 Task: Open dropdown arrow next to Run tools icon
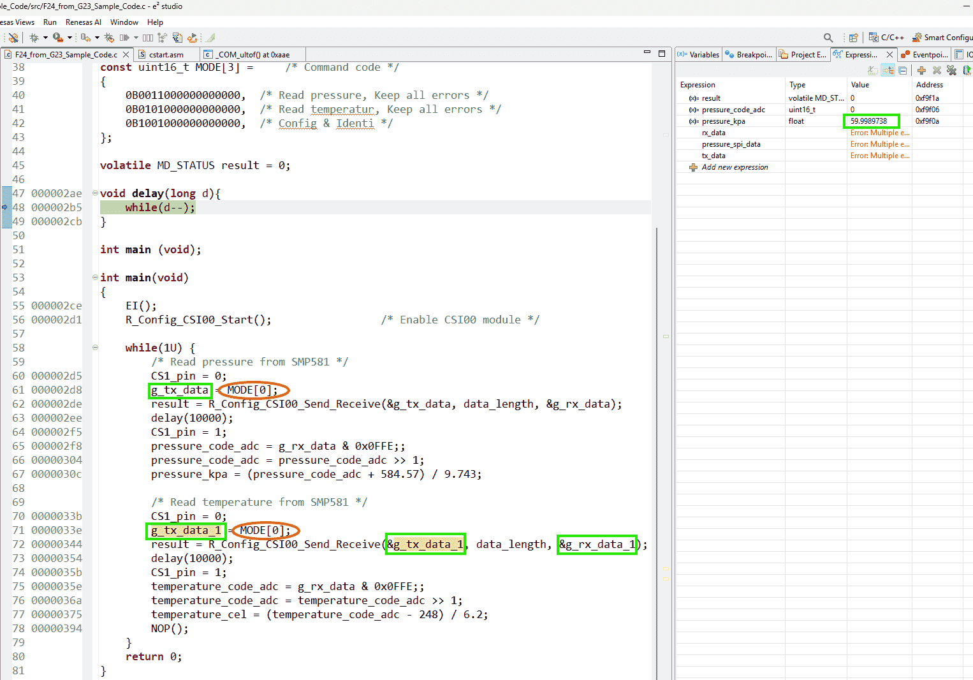pyautogui.click(x=69, y=38)
